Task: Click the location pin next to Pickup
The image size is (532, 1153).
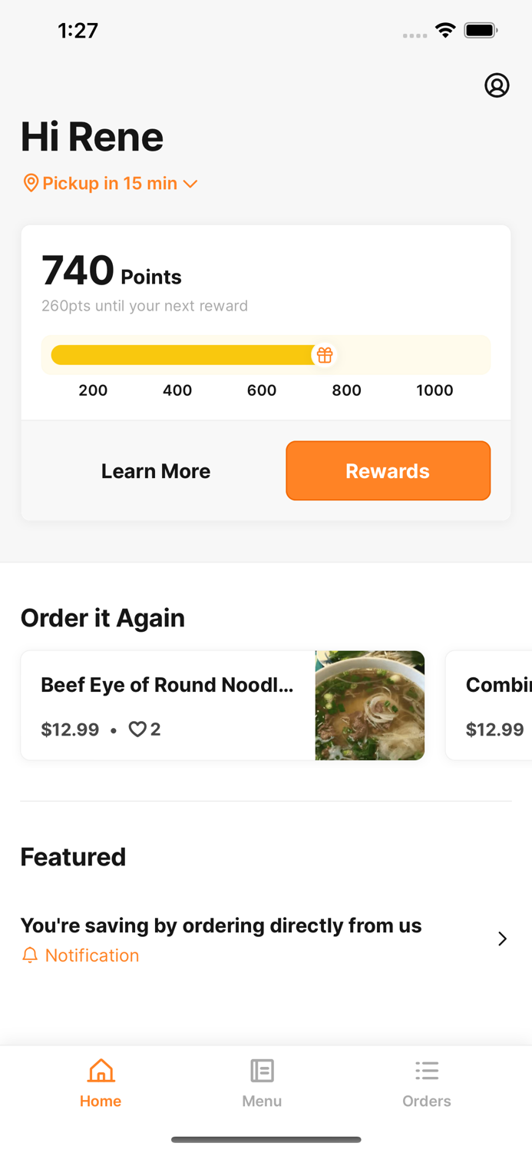Action: [x=31, y=183]
